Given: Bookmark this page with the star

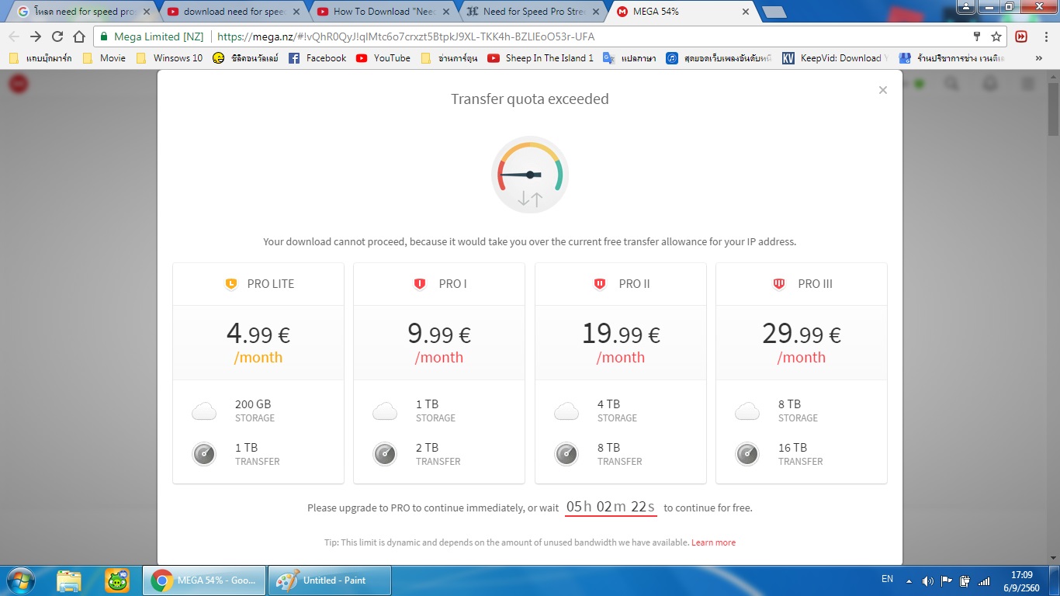Looking at the screenshot, I should pos(996,36).
